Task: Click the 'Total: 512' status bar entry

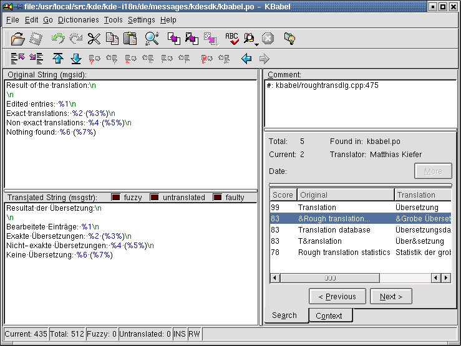Action: pyautogui.click(x=67, y=334)
